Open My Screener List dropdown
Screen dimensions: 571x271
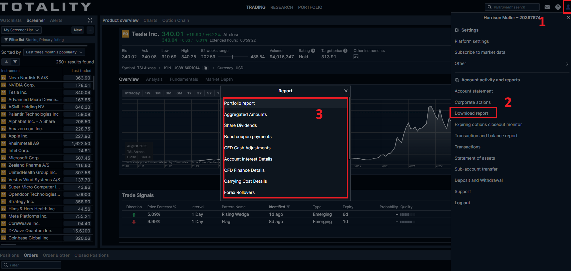click(21, 30)
